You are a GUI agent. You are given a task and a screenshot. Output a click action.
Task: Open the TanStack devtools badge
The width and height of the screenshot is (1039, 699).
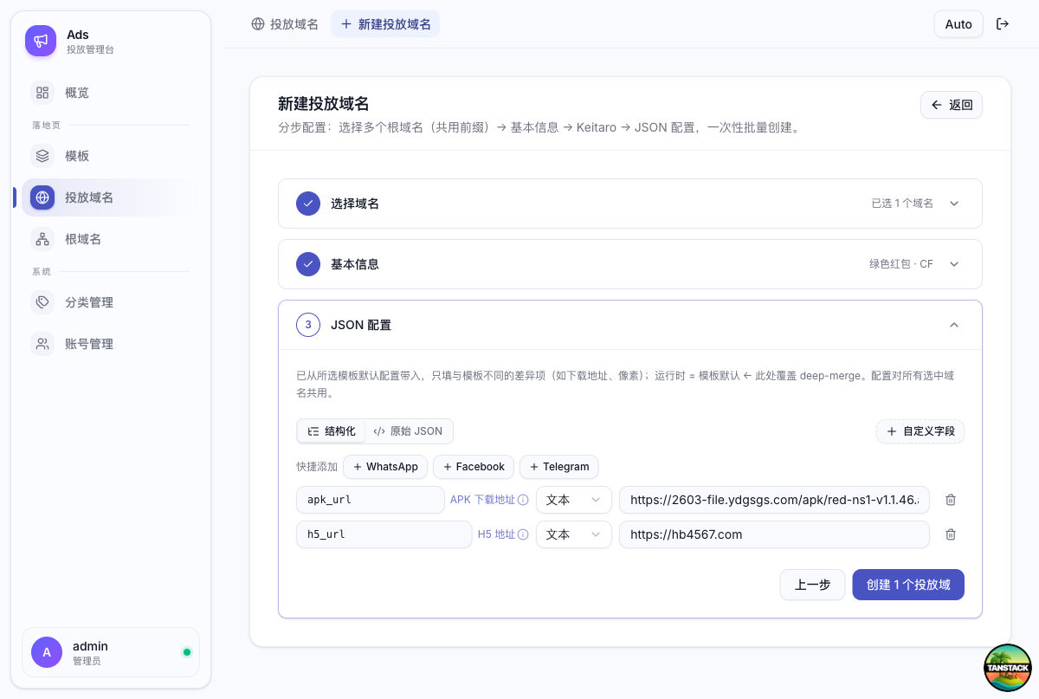[1008, 668]
